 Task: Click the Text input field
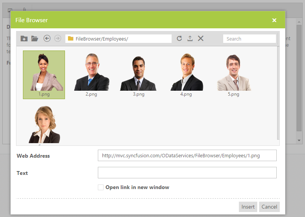pos(187,173)
